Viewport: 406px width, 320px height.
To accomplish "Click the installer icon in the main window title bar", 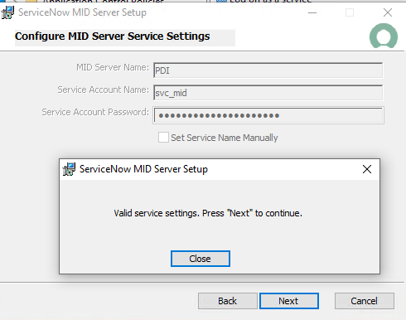I will point(7,12).
